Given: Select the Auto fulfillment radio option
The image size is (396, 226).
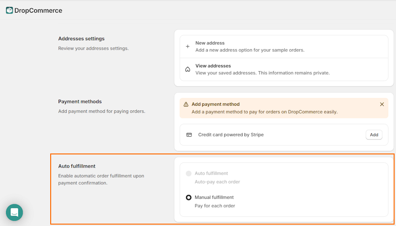Looking at the screenshot, I should [x=189, y=173].
